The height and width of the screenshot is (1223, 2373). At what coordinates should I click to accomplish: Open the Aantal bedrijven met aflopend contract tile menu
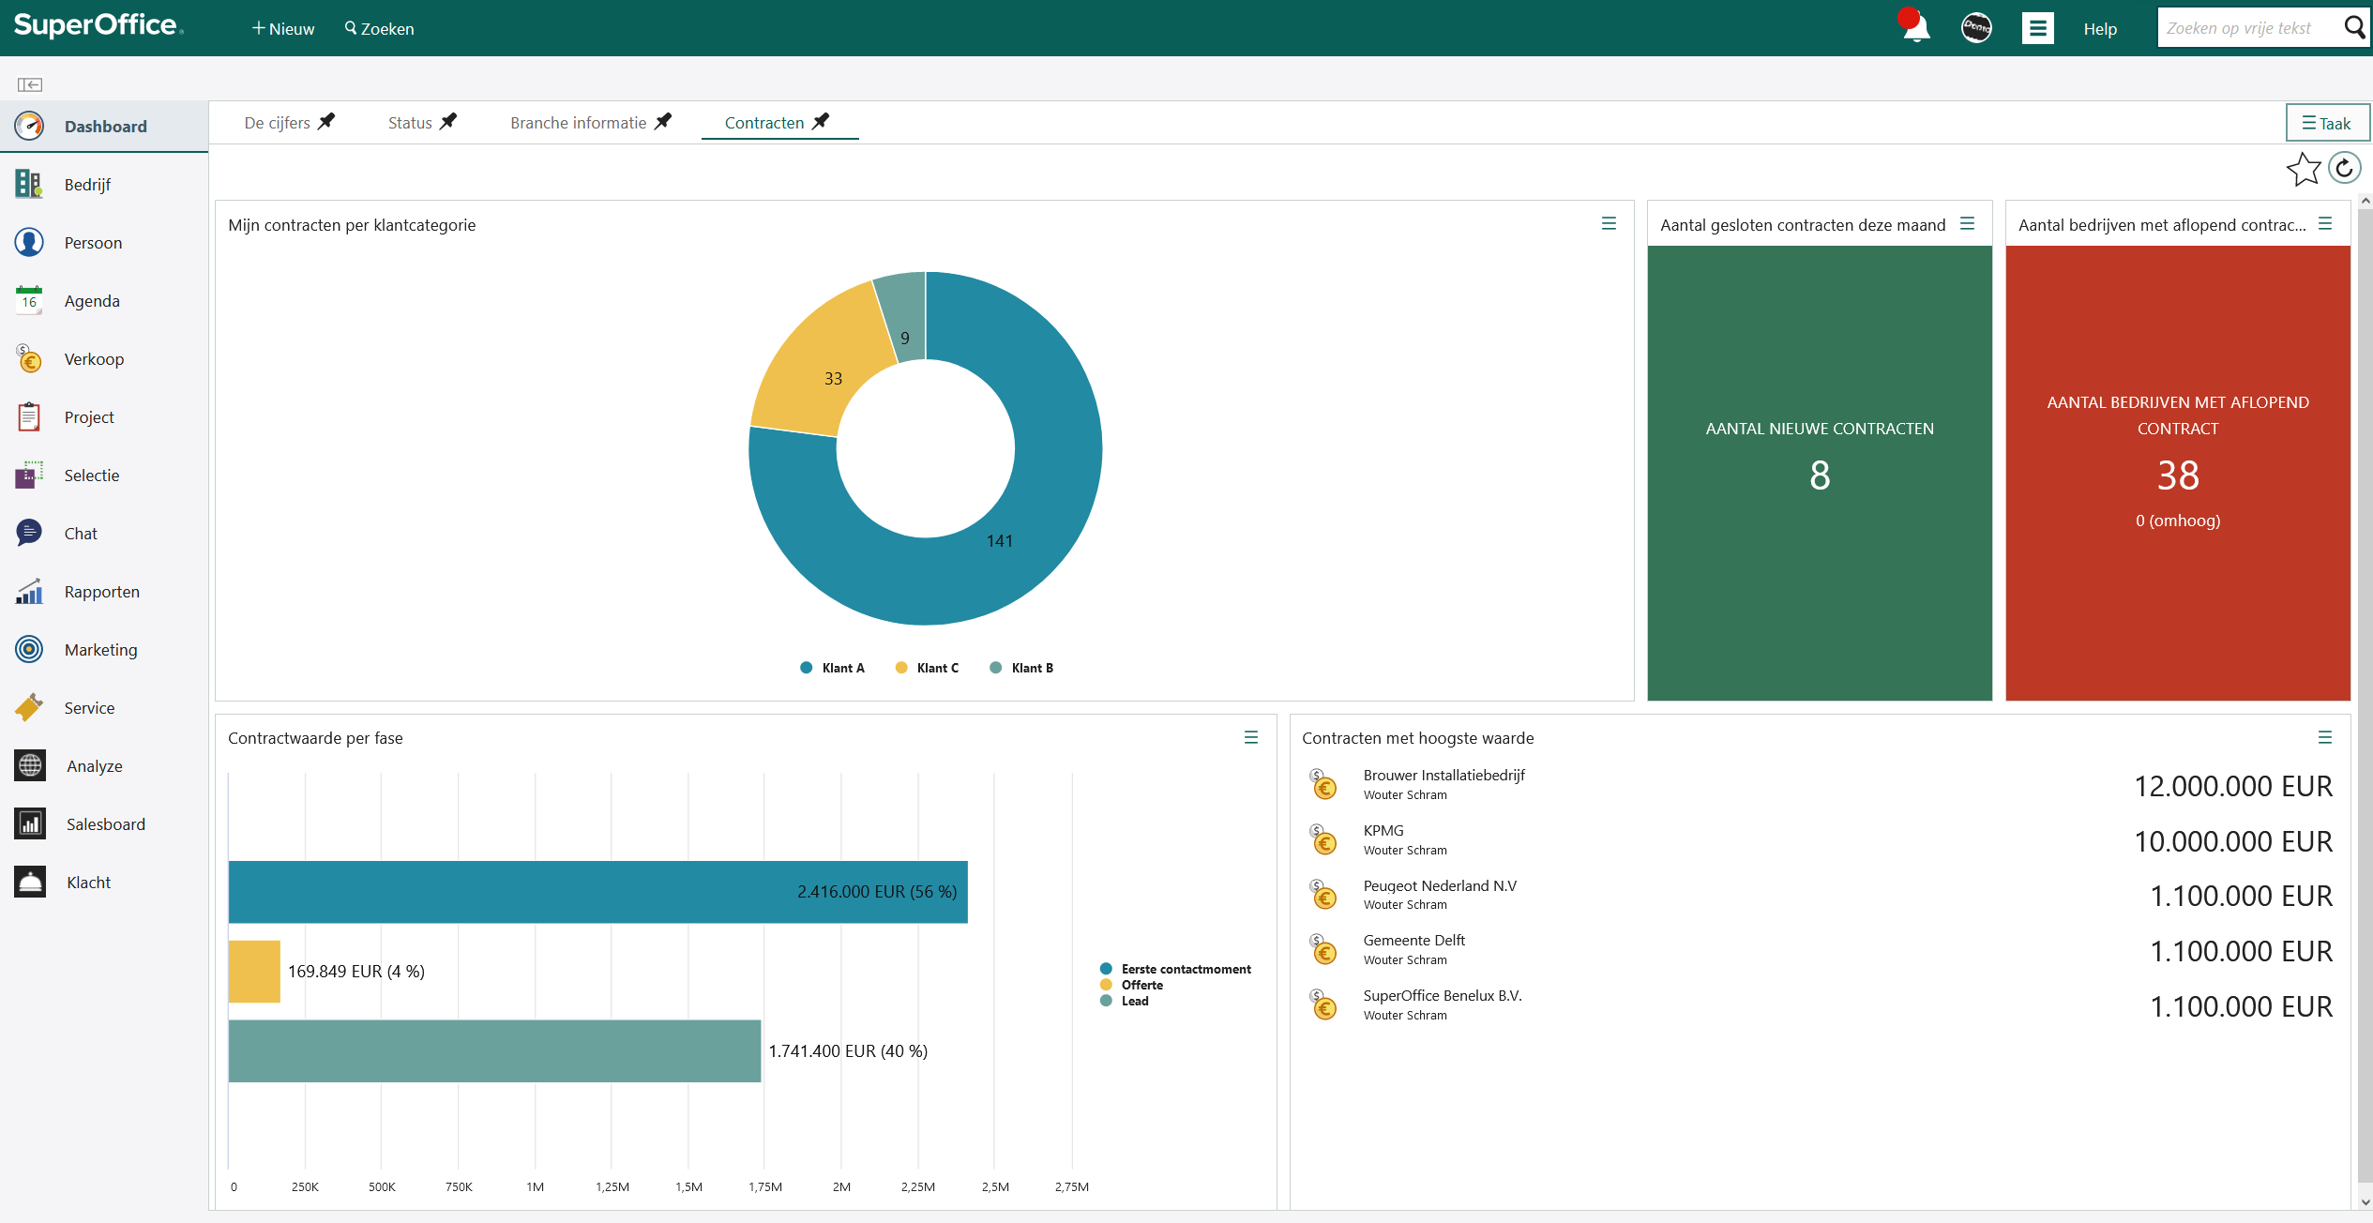tap(2325, 223)
